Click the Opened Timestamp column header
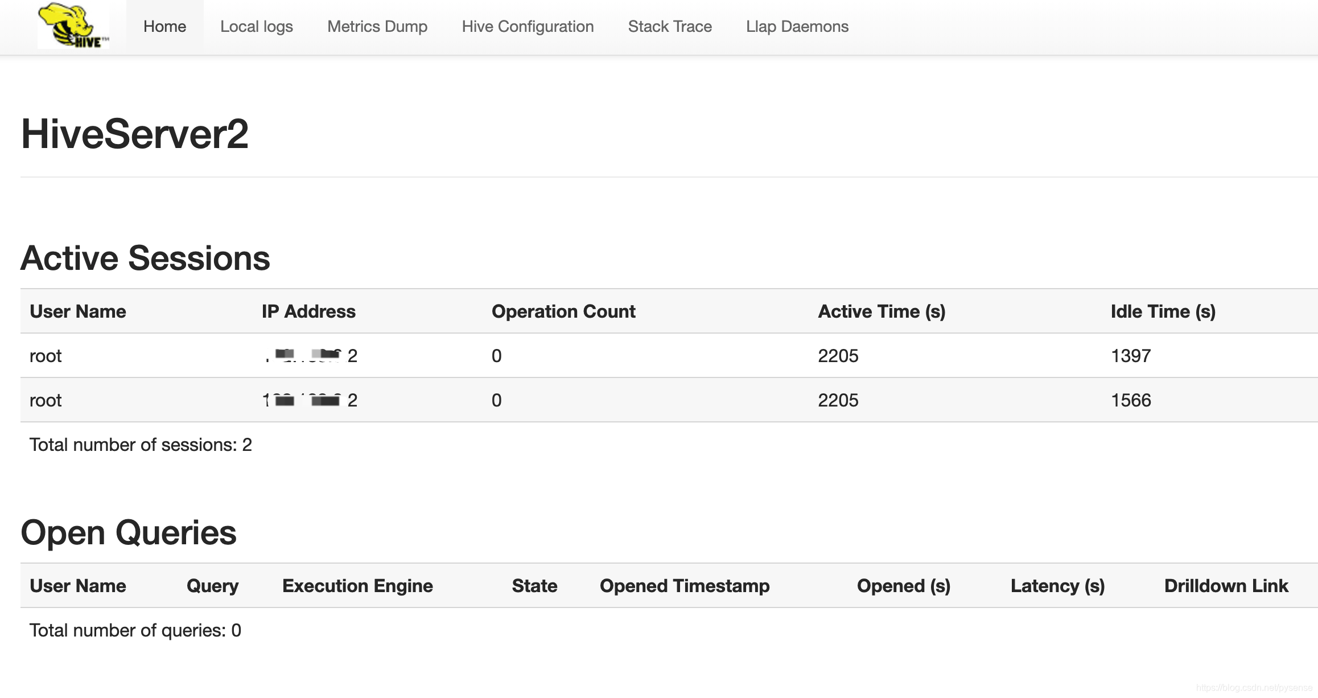Screen dimensions: 1318x698 click(685, 586)
